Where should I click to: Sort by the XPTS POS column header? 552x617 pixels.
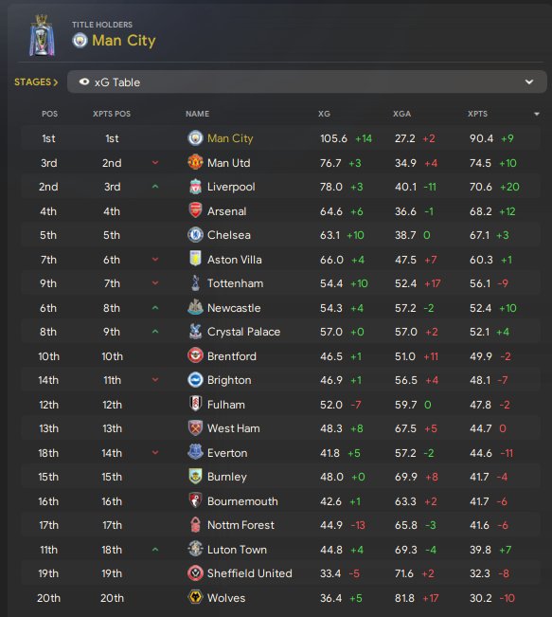pos(112,114)
